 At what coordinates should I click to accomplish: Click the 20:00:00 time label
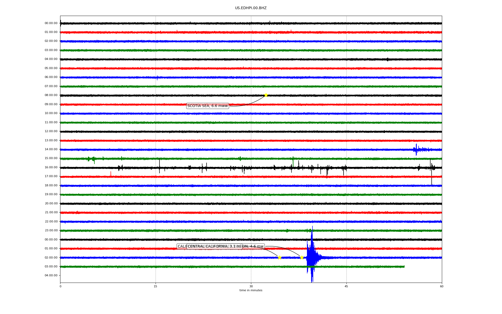click(51, 204)
